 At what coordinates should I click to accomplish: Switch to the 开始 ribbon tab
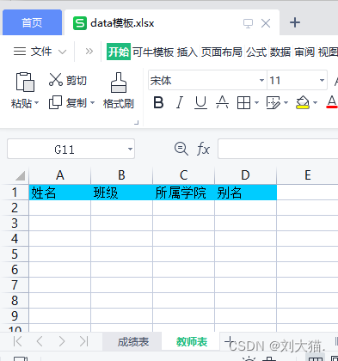coord(119,52)
